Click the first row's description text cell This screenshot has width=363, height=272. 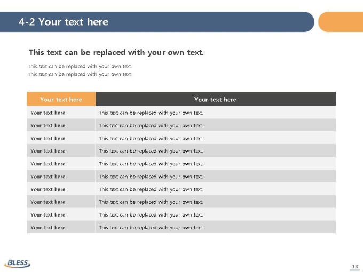point(216,113)
